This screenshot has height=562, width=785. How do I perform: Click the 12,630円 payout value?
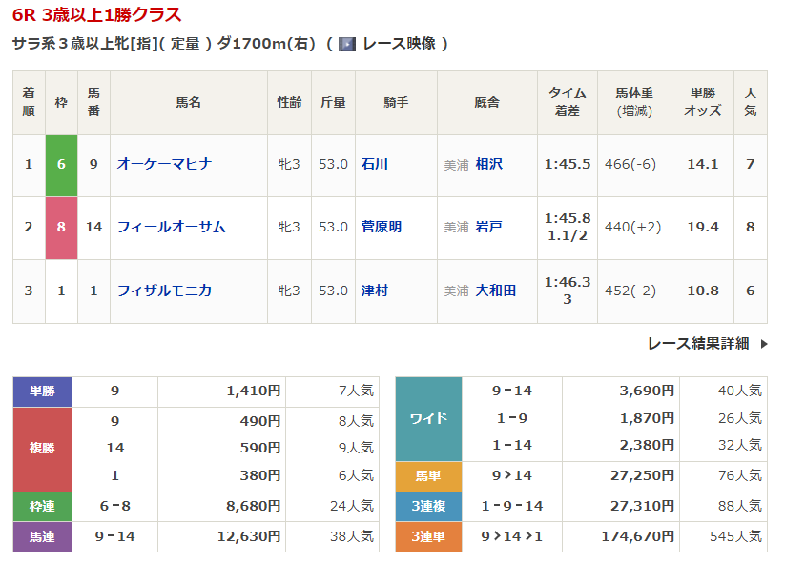[249, 536]
